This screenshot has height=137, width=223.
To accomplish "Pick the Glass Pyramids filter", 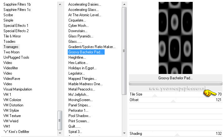I will tap(81, 36).
